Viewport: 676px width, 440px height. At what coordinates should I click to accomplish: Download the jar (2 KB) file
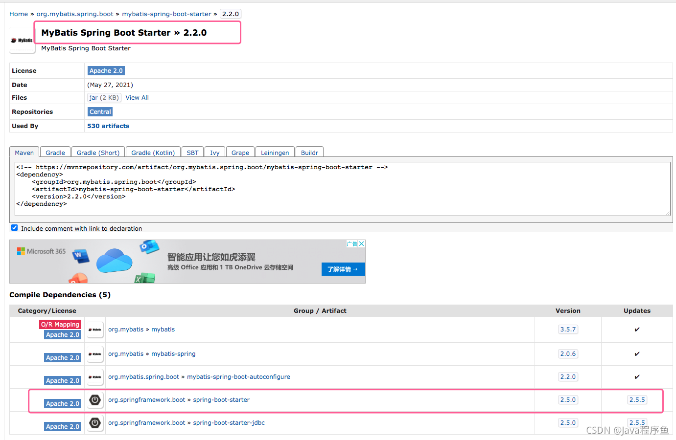pos(104,98)
